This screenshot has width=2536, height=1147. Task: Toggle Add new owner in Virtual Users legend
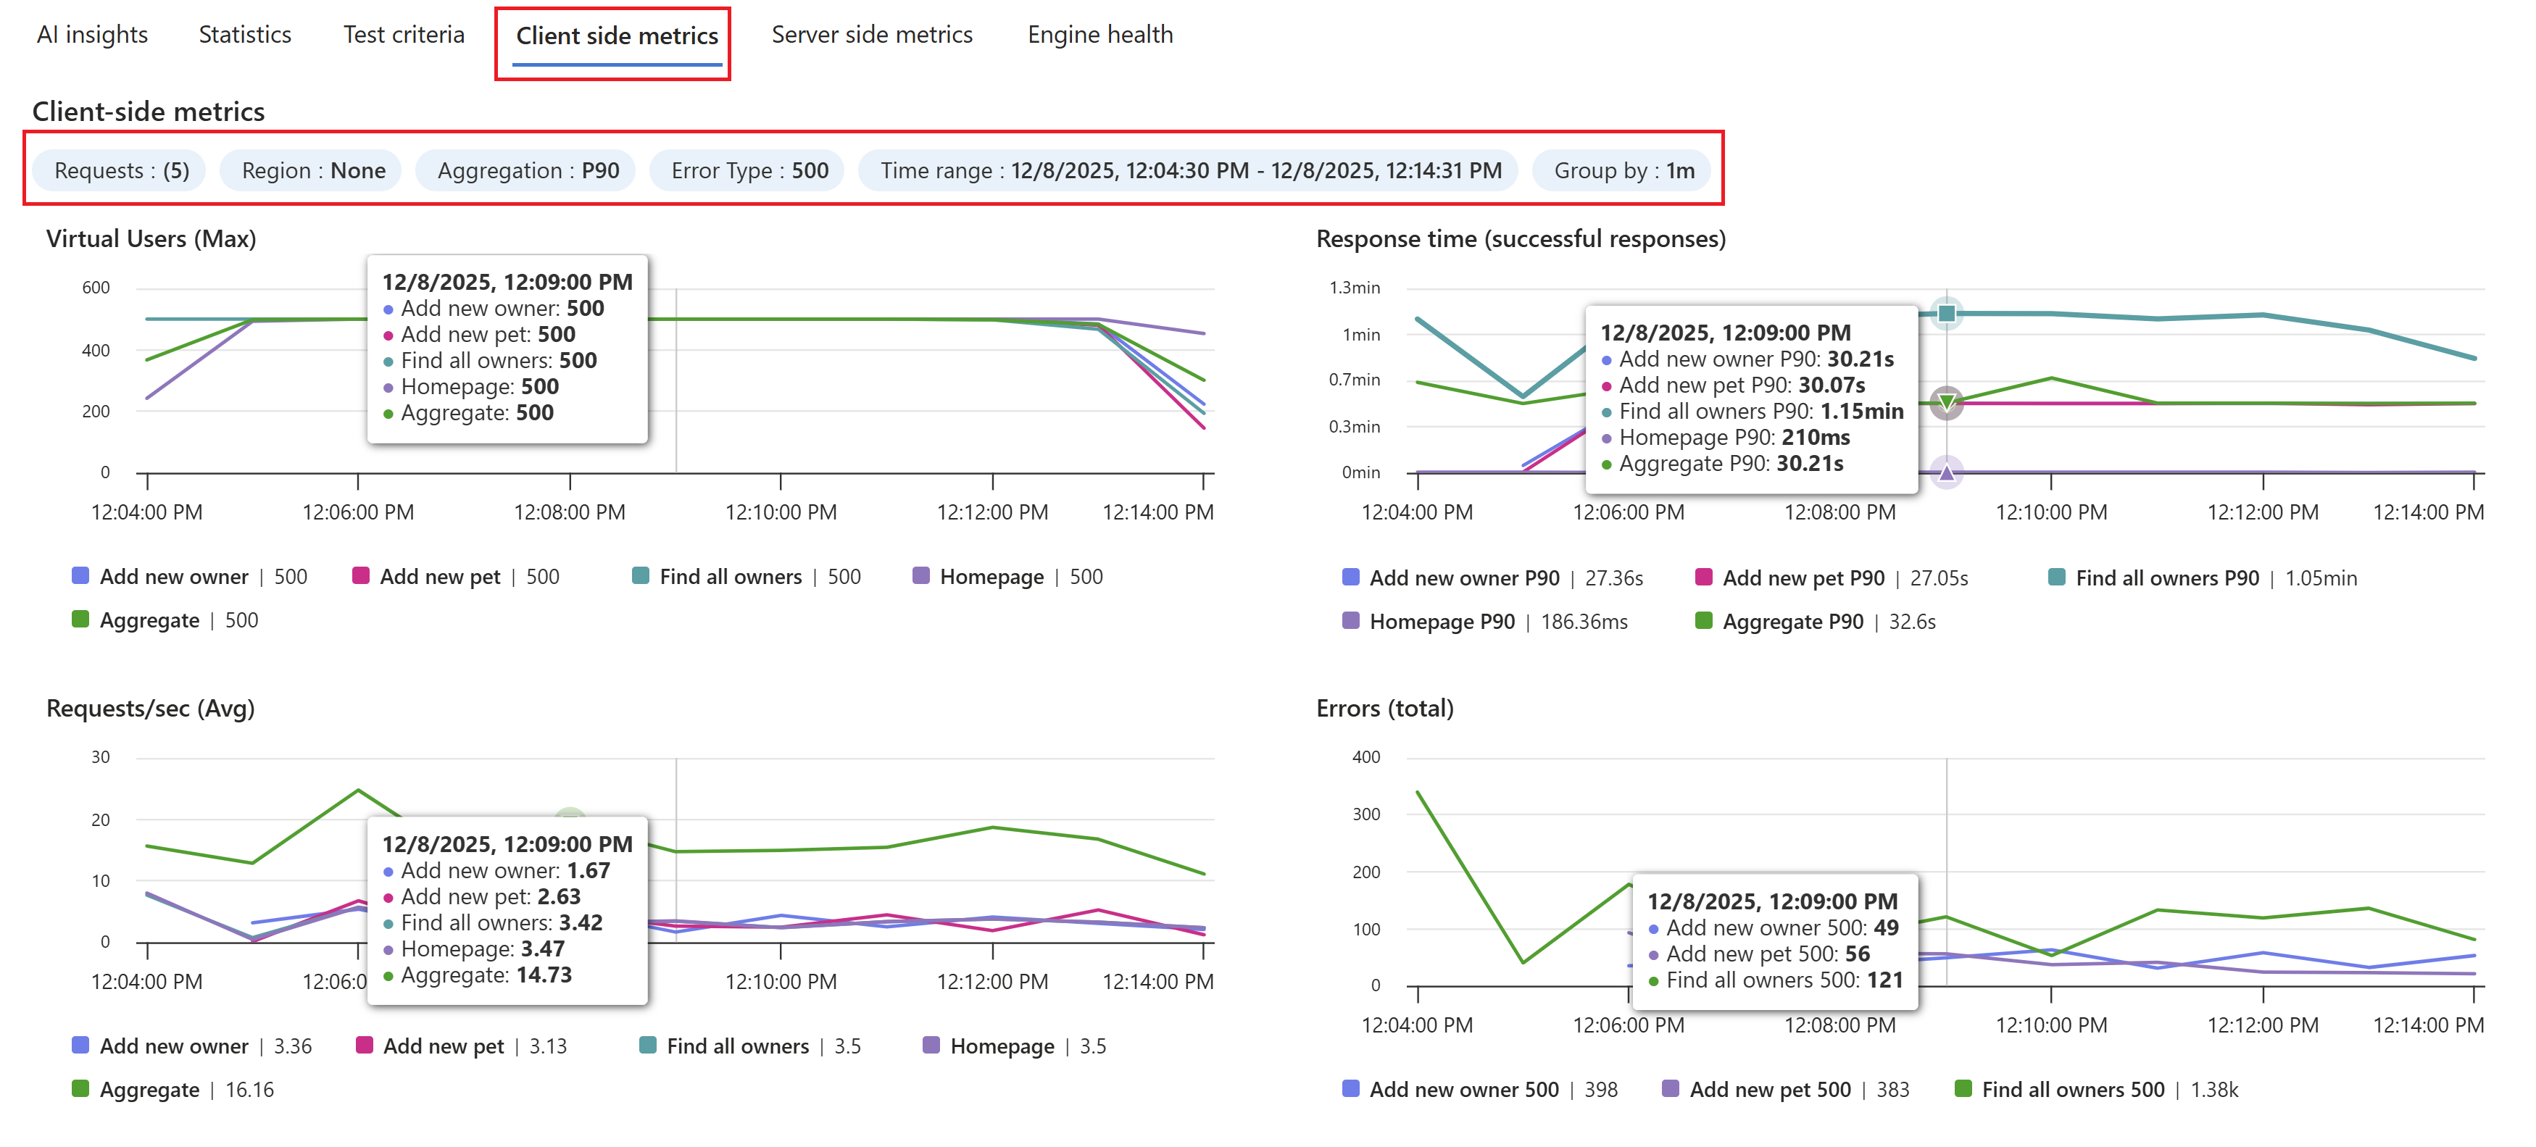coord(173,577)
